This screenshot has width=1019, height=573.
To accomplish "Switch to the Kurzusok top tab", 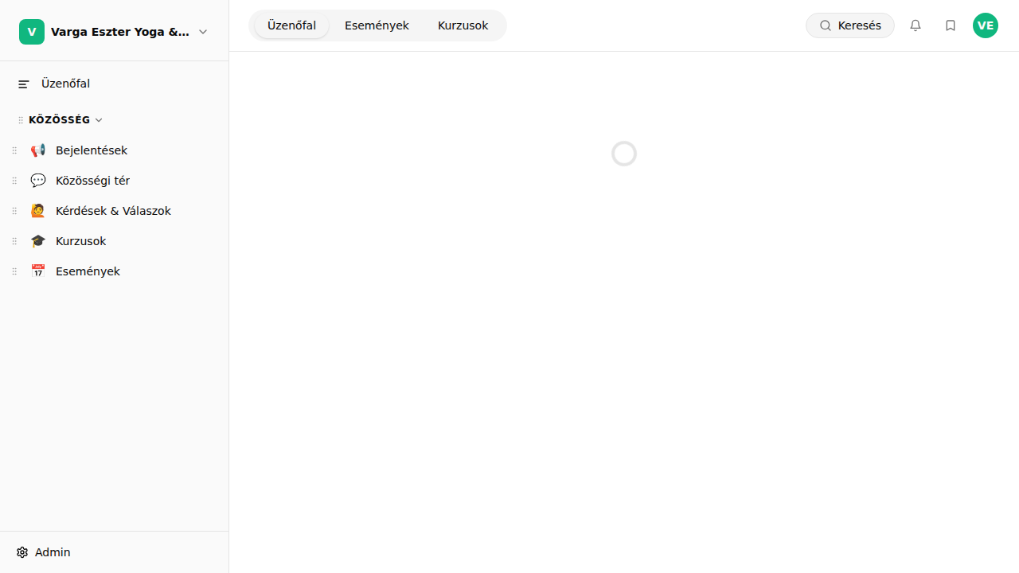I will pyautogui.click(x=463, y=25).
